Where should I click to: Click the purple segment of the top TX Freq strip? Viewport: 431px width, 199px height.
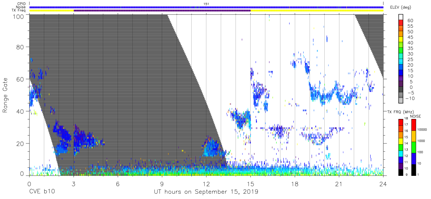[x=162, y=11]
